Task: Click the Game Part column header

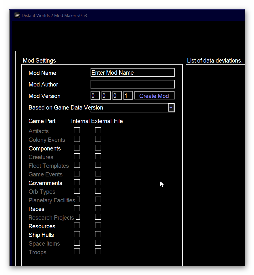Action: [42, 121]
